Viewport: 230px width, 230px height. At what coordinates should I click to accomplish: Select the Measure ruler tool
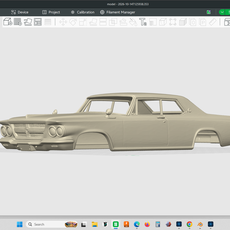(213, 22)
